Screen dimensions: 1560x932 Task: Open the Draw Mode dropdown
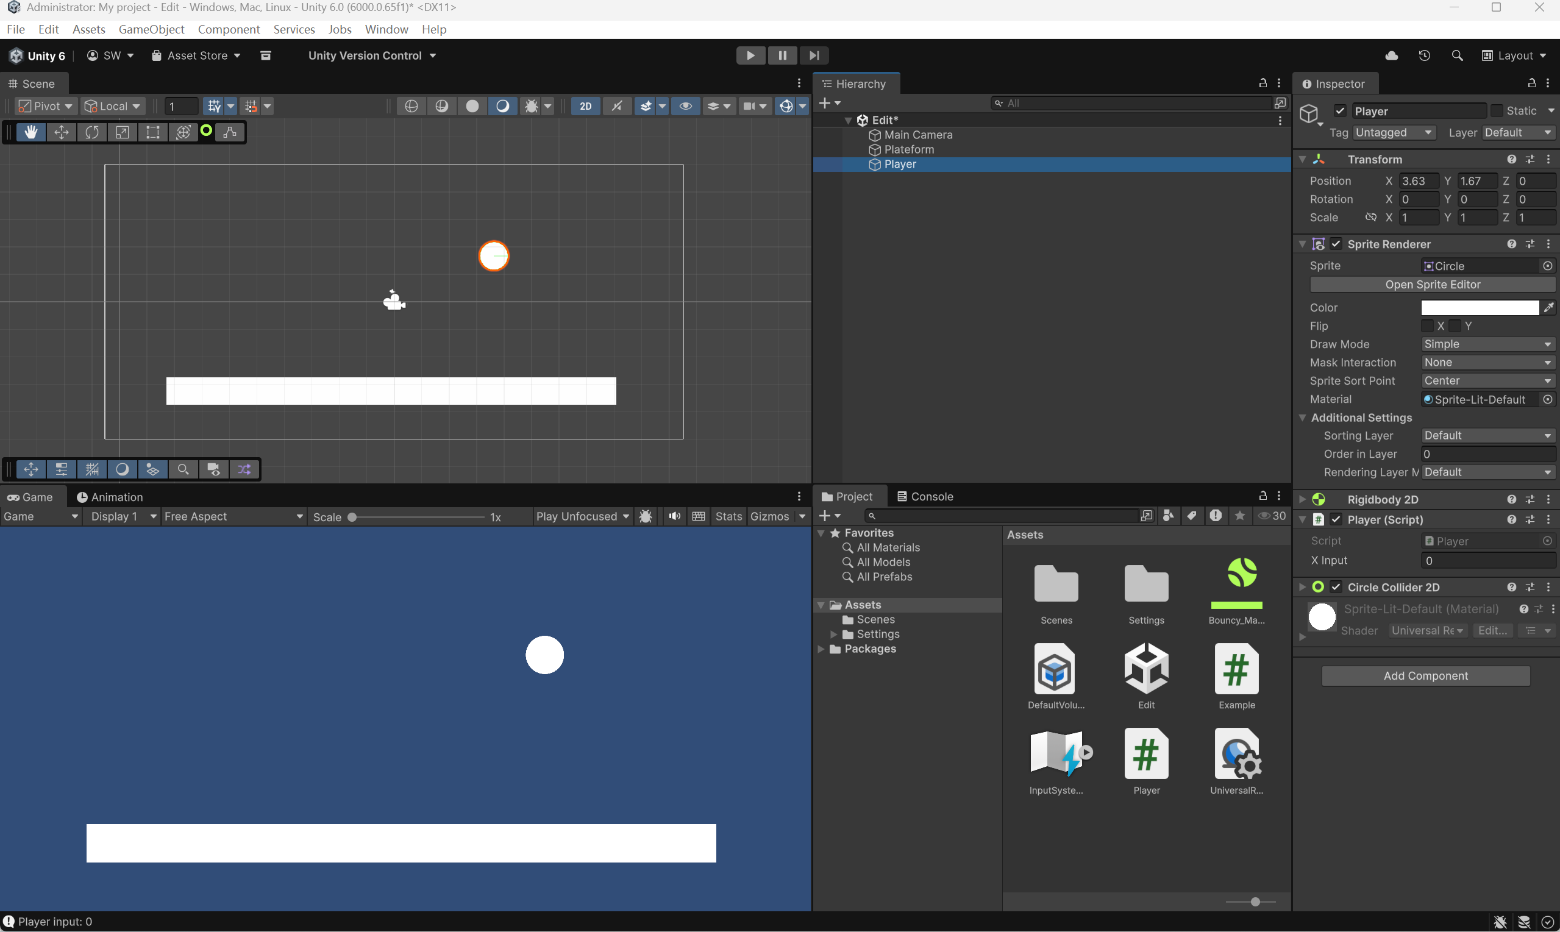pyautogui.click(x=1487, y=344)
